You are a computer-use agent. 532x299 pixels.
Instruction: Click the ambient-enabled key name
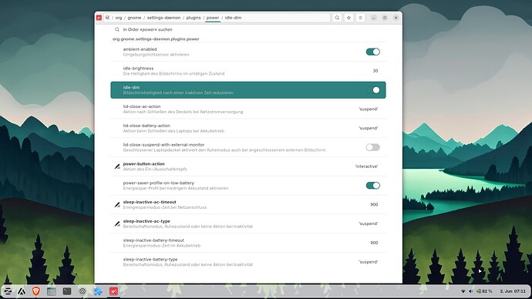[140, 49]
